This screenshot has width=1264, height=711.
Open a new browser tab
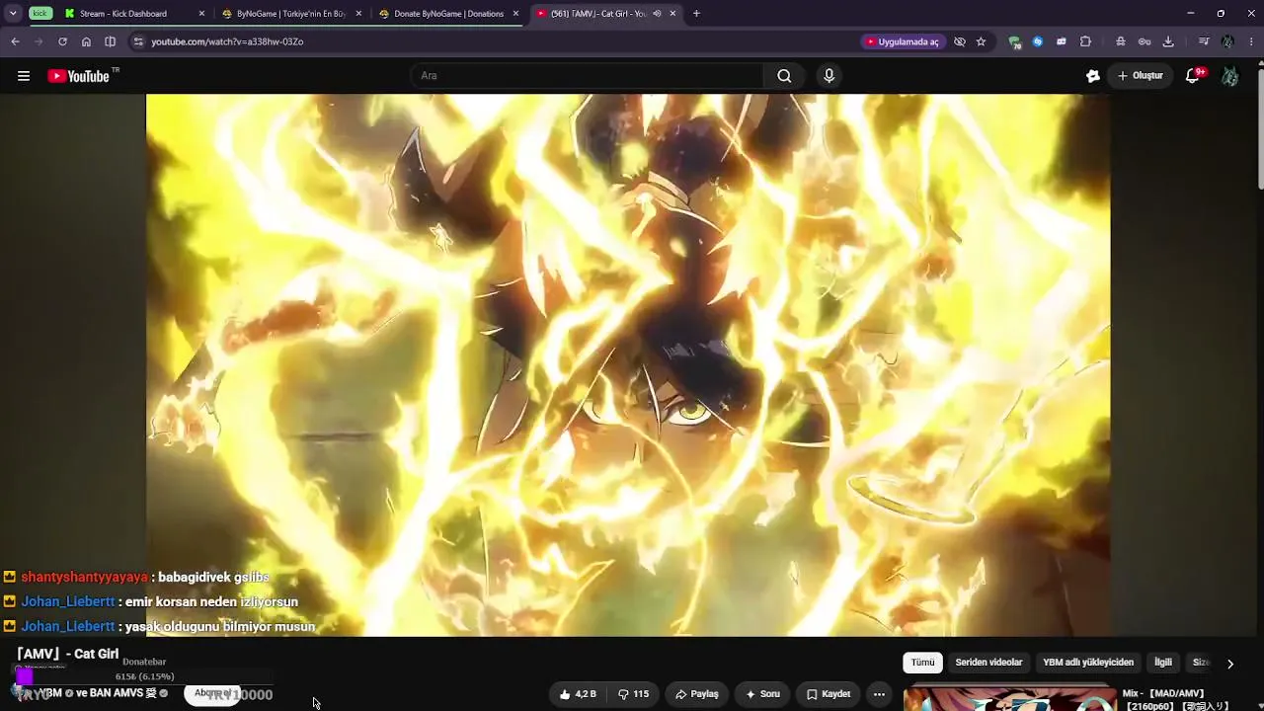pos(696,14)
